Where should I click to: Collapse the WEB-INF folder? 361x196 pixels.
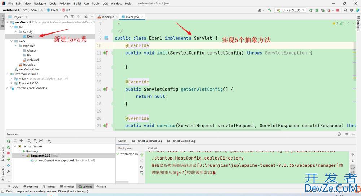[x=16, y=45]
